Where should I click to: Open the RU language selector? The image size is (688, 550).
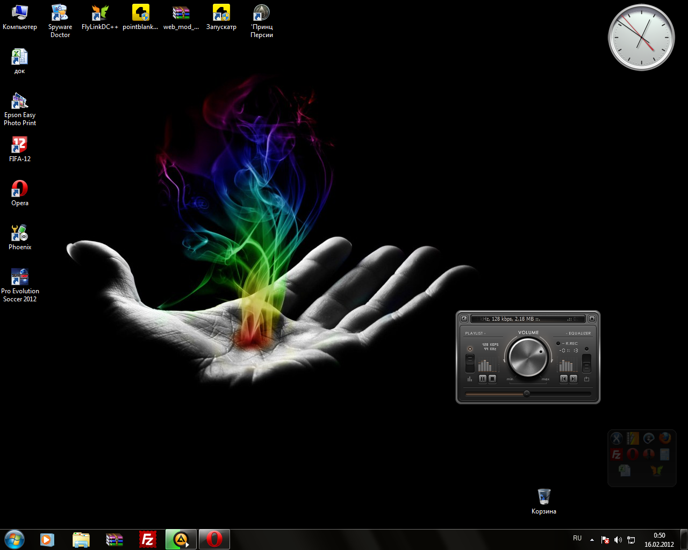(x=577, y=538)
